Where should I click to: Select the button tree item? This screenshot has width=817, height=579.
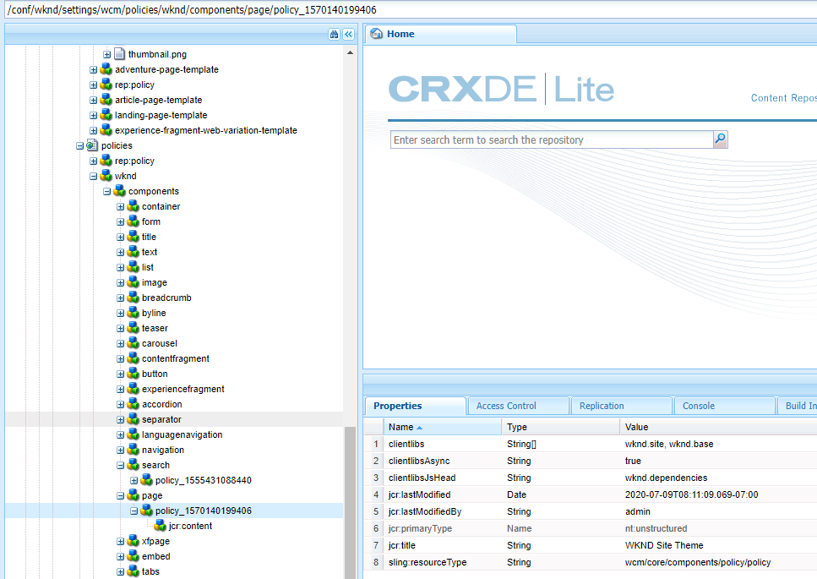tap(155, 374)
